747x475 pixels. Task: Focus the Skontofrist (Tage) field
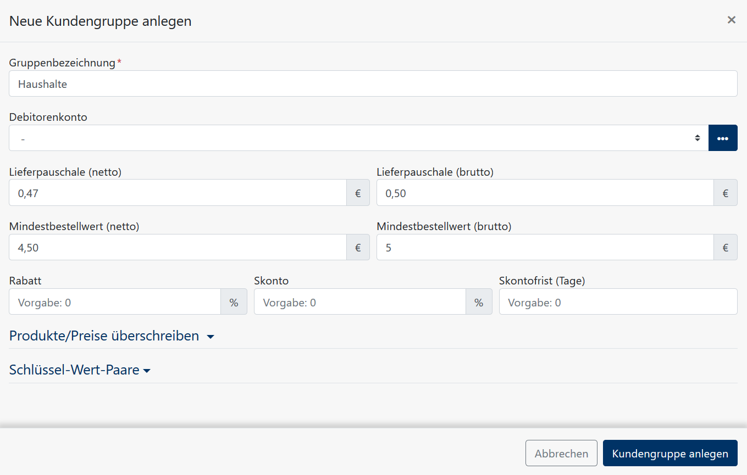click(x=618, y=301)
